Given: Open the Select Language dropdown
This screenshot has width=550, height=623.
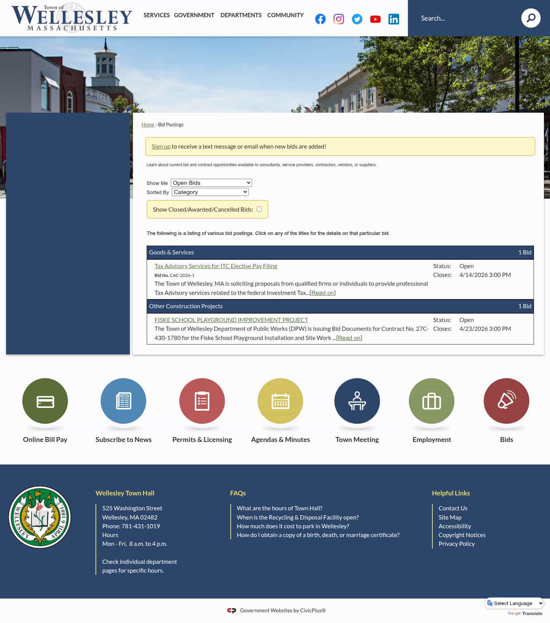Looking at the screenshot, I should point(514,603).
